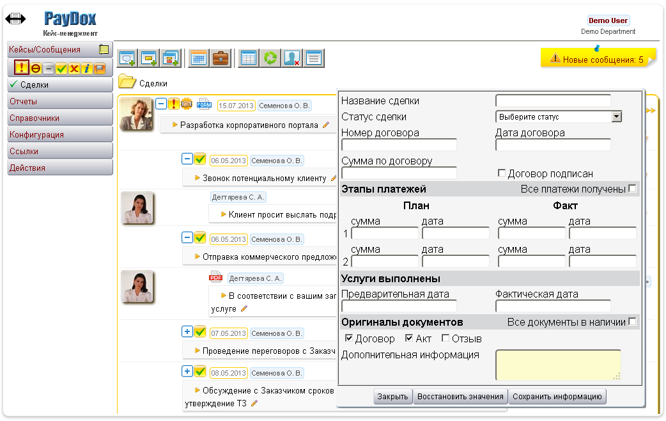Click the user with red X icon
Image resolution: width=666 pixels, height=421 pixels.
292,58
